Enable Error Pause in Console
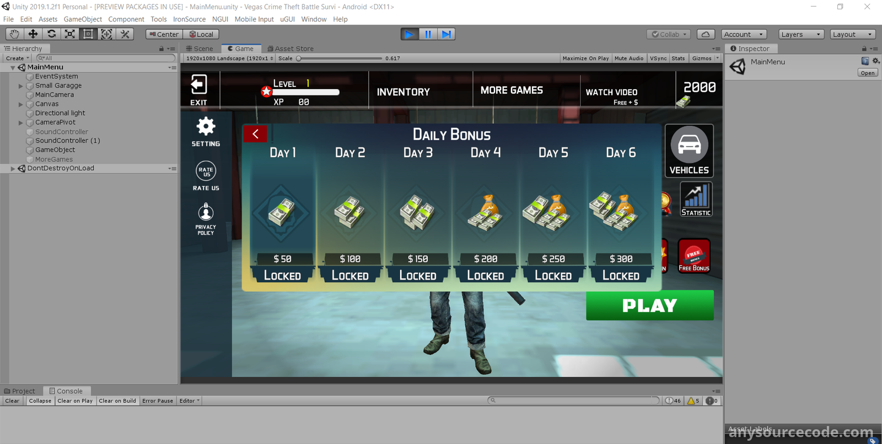 point(157,401)
